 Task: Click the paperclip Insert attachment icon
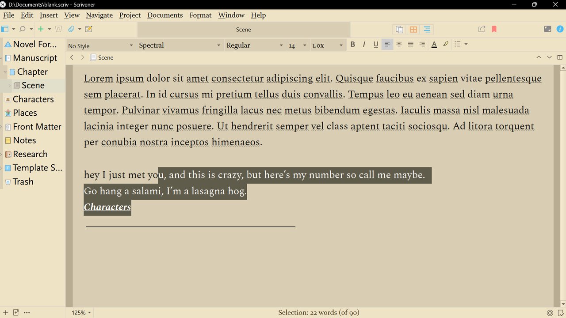tap(71, 29)
